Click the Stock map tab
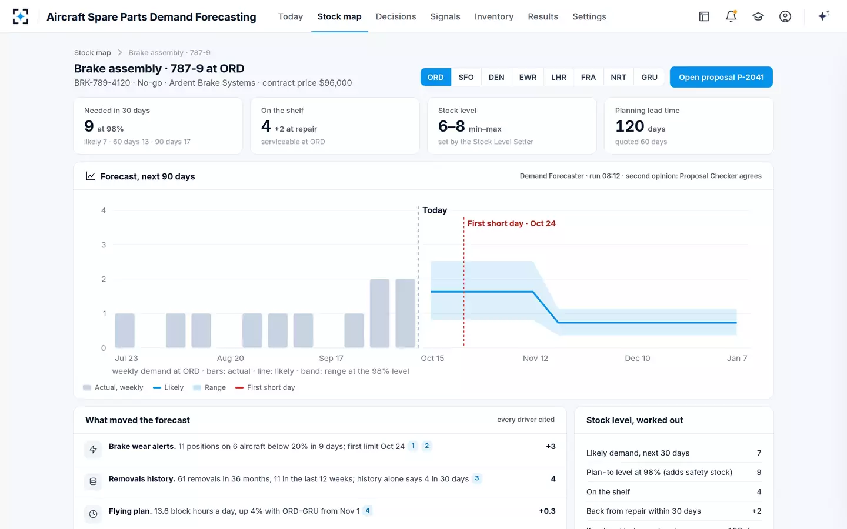 pos(339,16)
